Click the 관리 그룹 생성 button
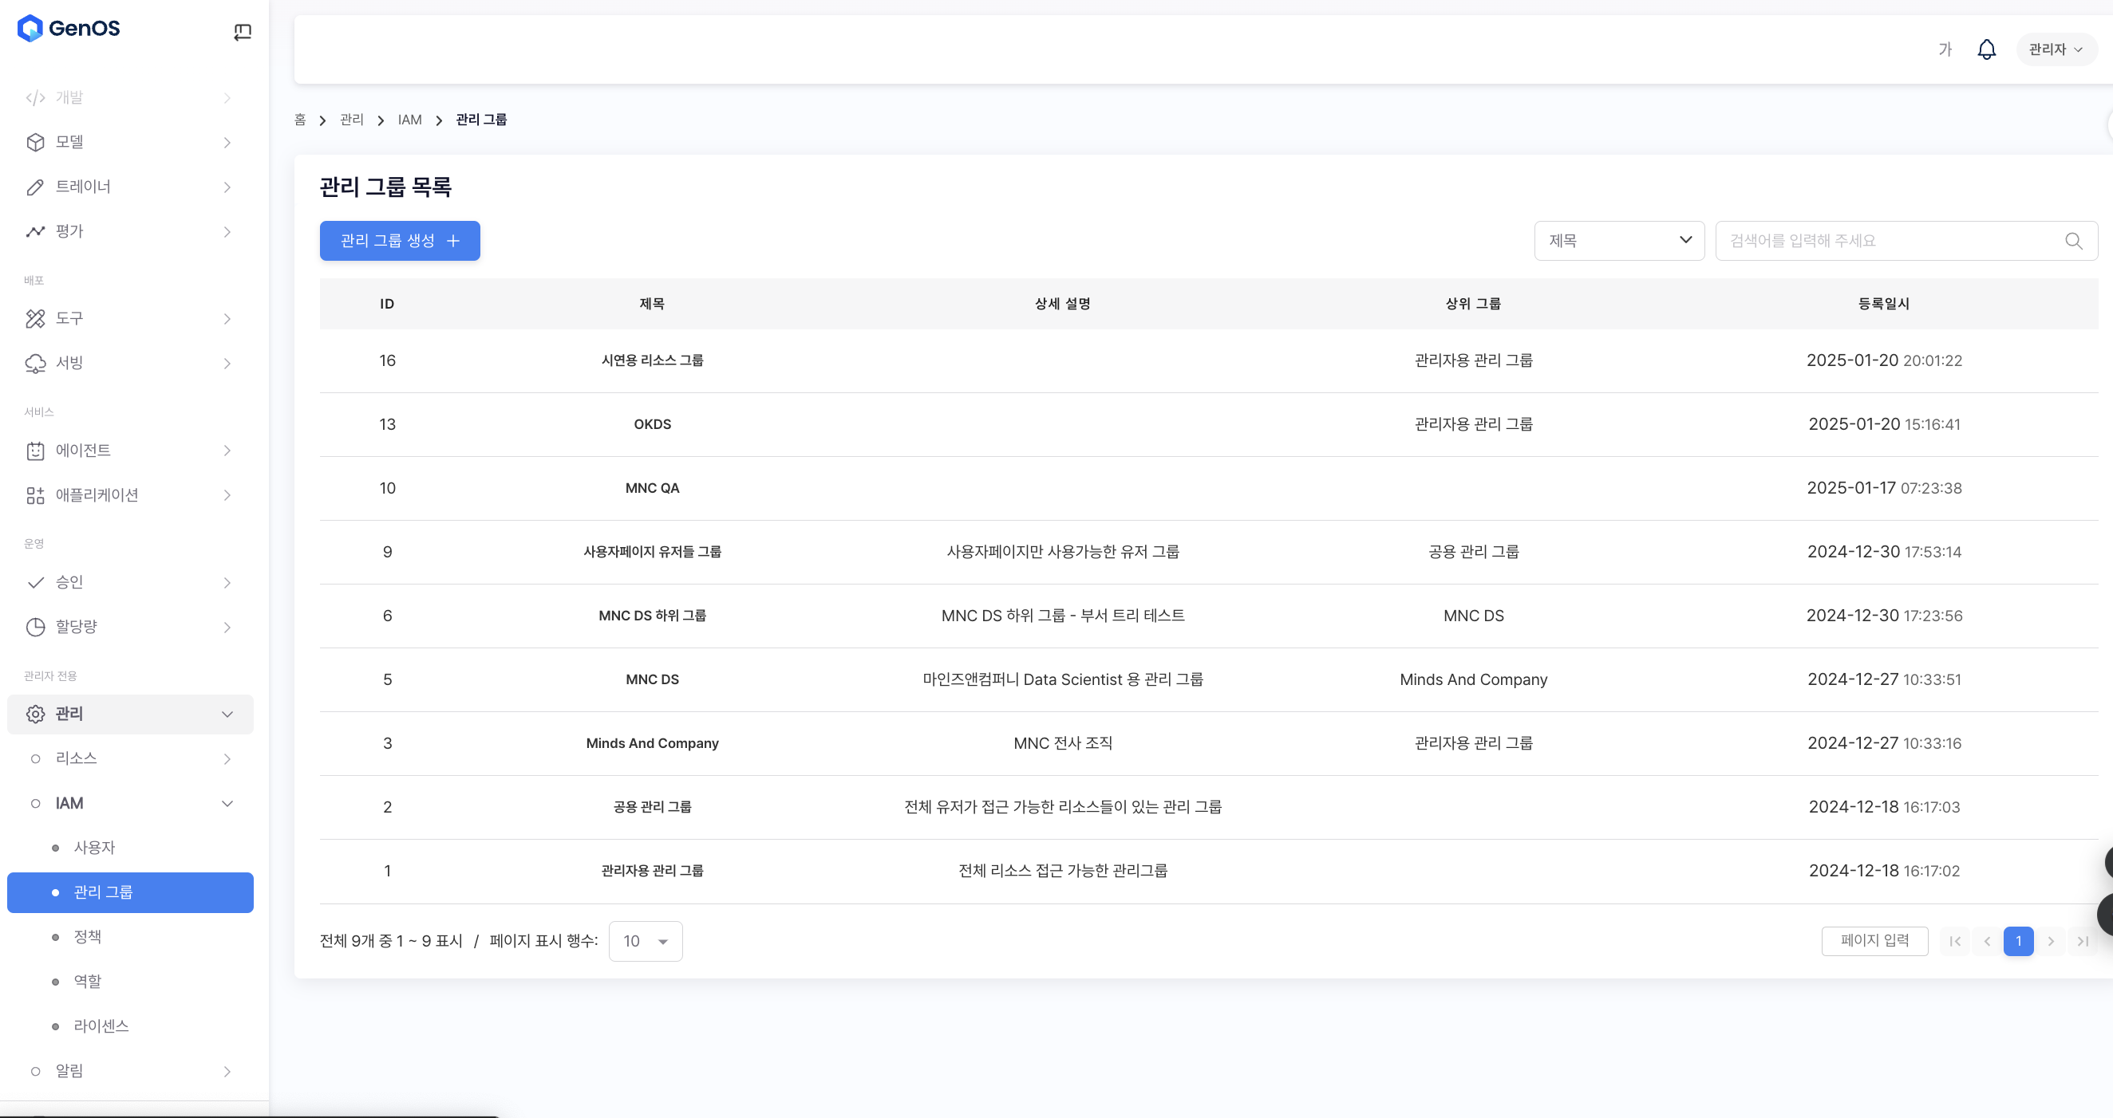 400,241
